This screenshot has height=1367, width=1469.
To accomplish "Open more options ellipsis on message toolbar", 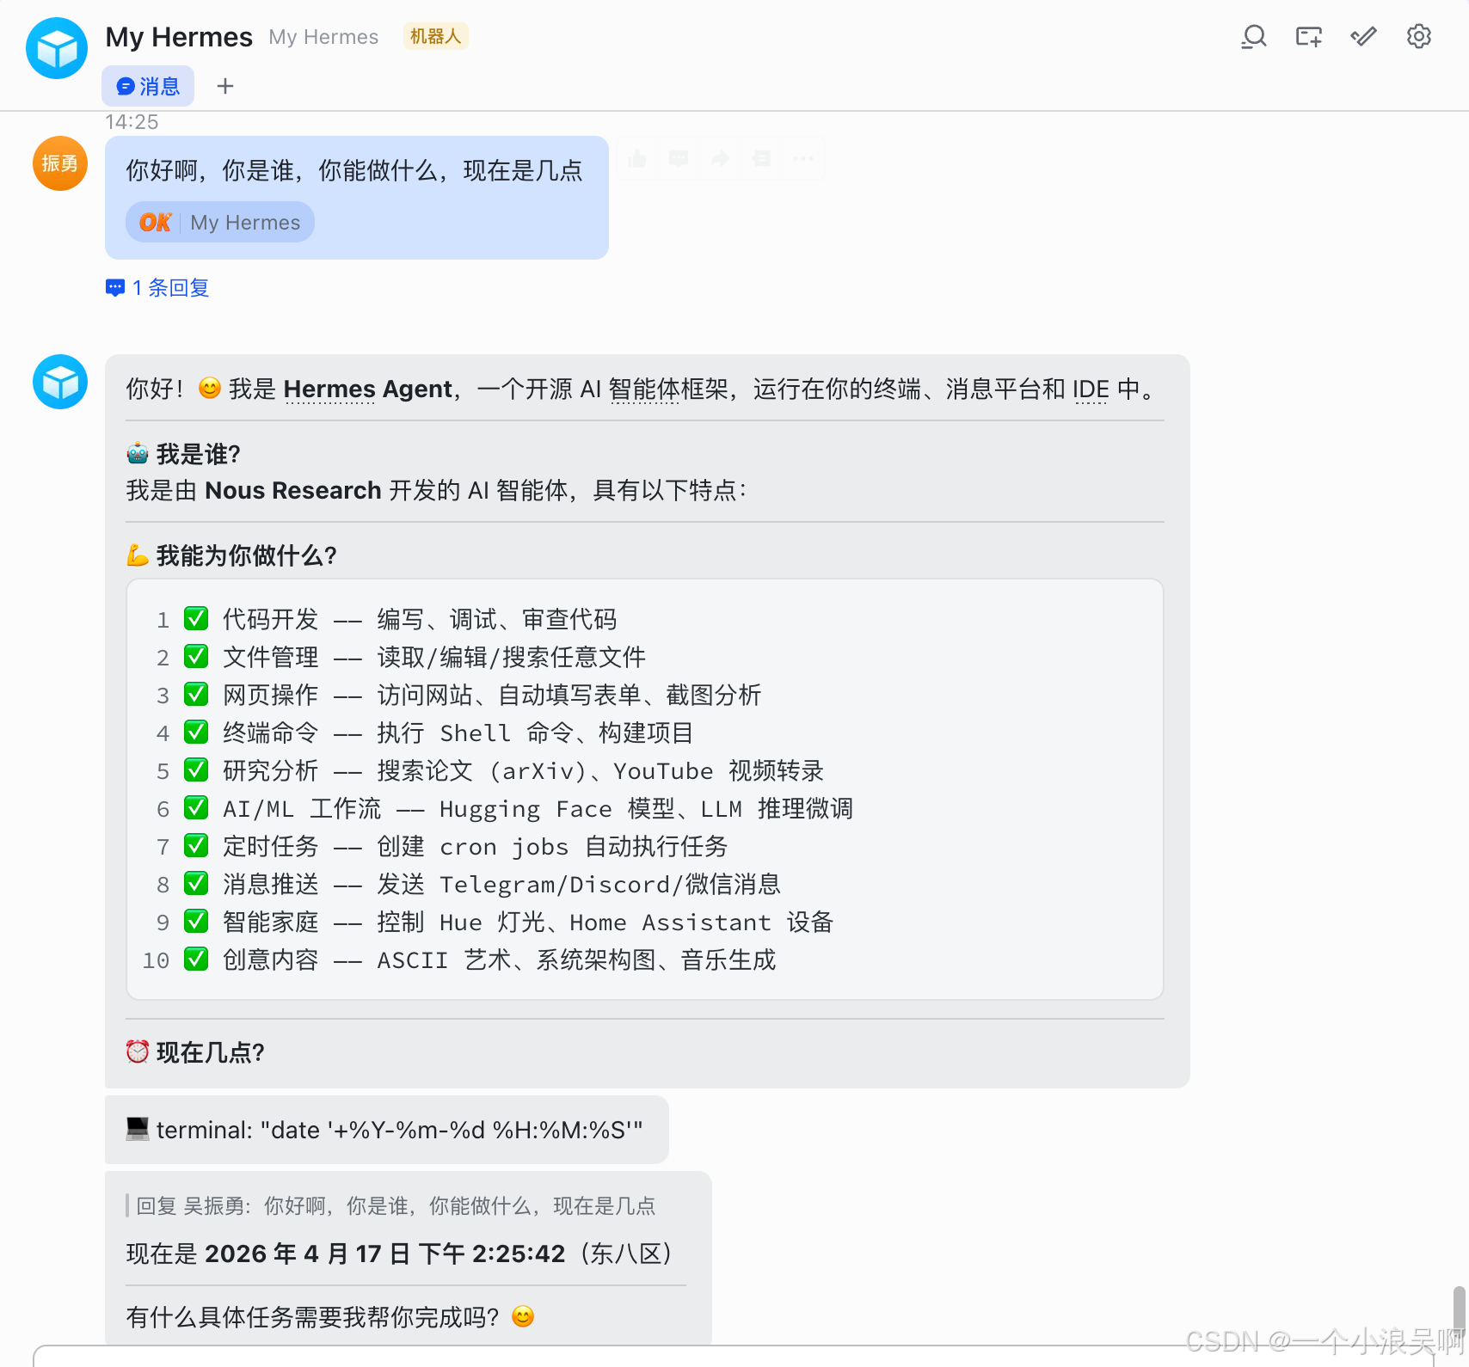I will tap(802, 159).
